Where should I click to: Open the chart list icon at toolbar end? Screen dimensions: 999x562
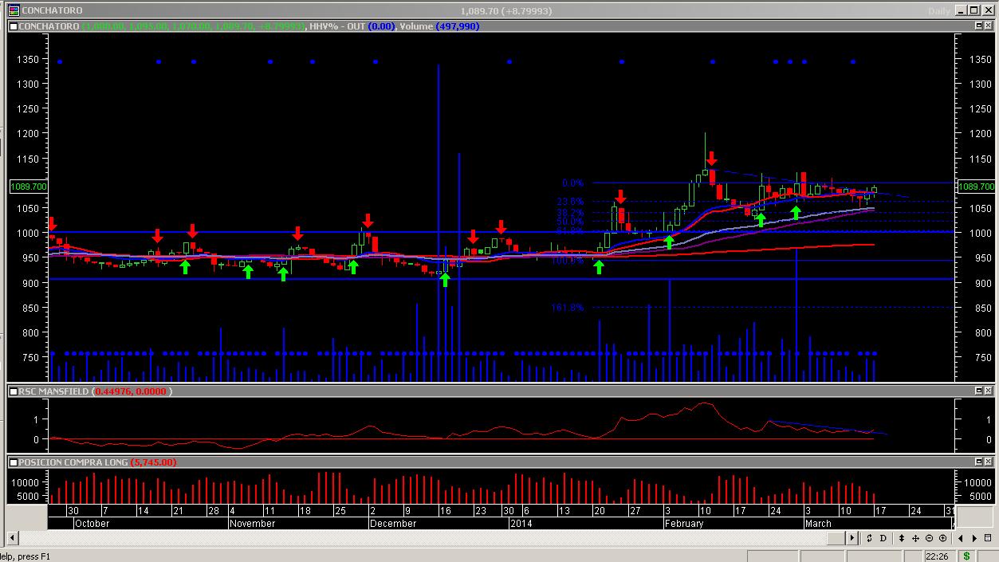pos(989,538)
